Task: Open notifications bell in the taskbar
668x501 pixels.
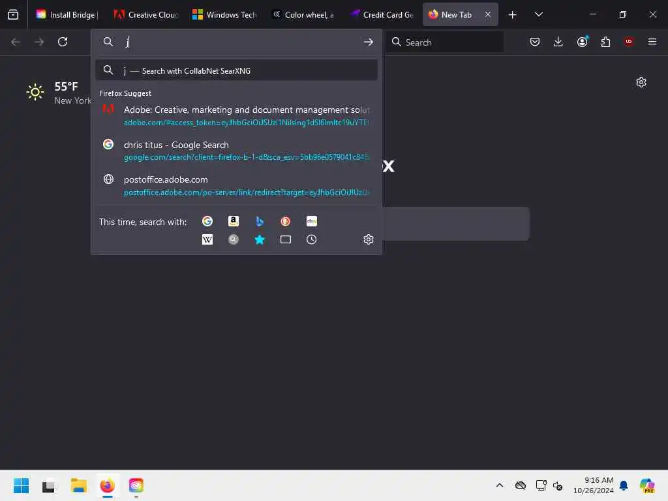Action: 624,485
